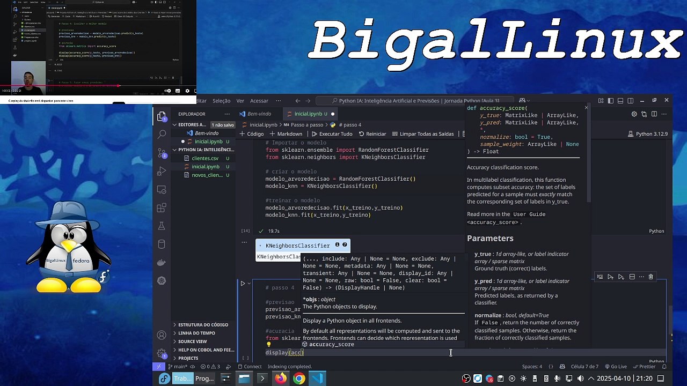
Task: Close the accuracy_score documentation popup
Action: pyautogui.click(x=586, y=108)
